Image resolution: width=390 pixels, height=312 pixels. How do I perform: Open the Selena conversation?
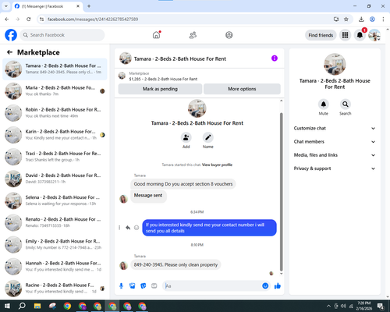55,200
